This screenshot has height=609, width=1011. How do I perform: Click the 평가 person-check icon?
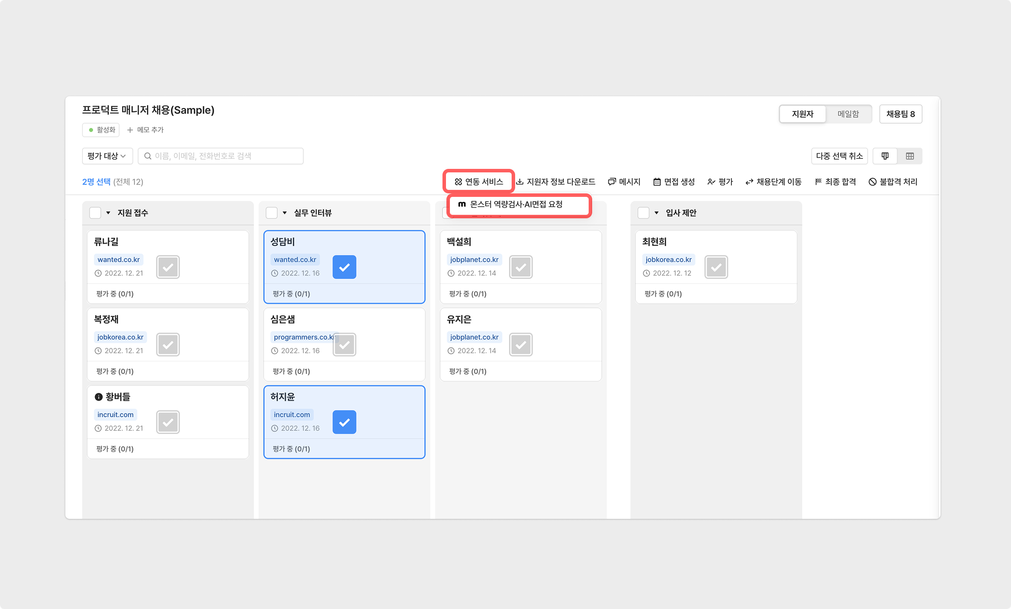(x=711, y=182)
